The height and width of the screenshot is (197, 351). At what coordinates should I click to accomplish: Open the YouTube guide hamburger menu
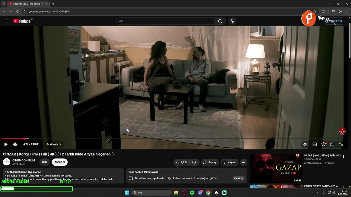click(7, 21)
